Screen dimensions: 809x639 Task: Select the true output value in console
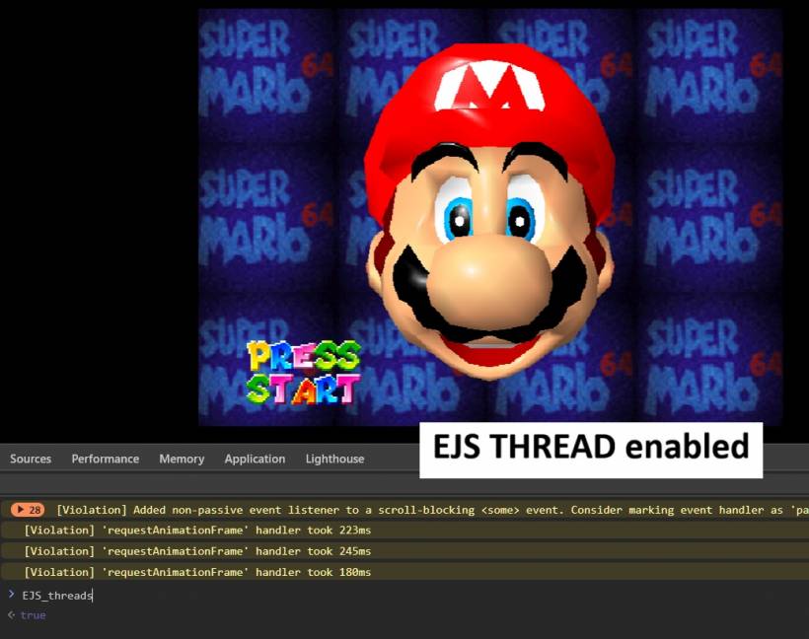click(x=33, y=615)
